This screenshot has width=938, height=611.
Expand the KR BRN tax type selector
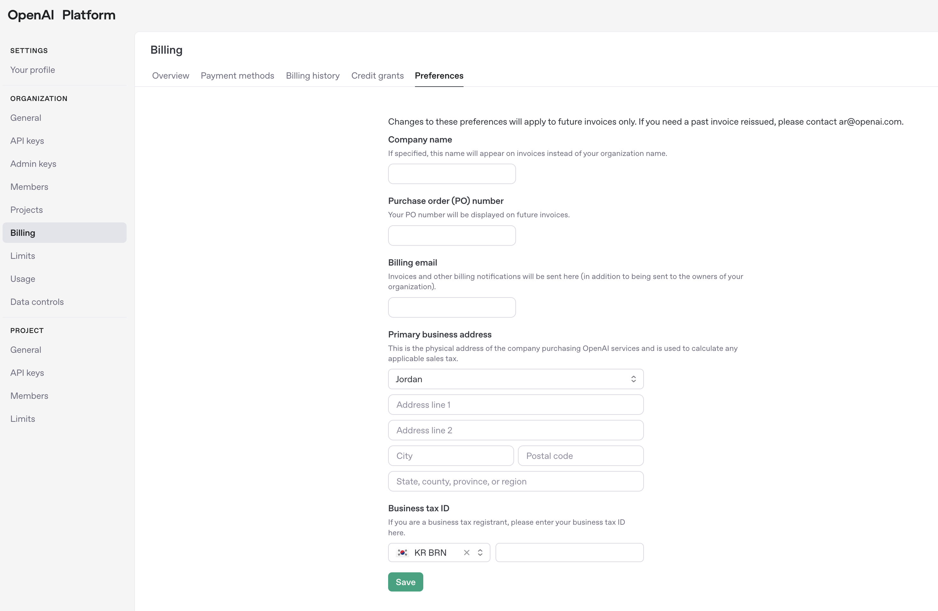coord(480,552)
